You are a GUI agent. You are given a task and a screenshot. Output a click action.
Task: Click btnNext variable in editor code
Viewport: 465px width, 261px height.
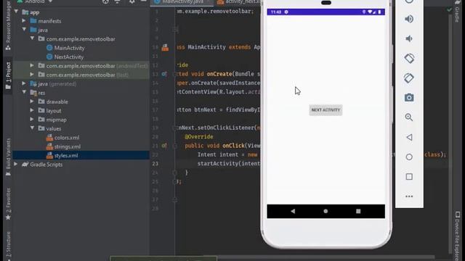[x=205, y=109]
